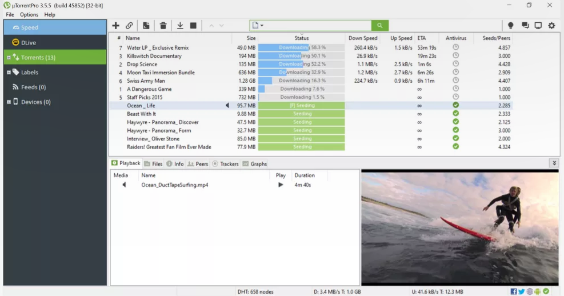The height and width of the screenshot is (296, 564).
Task: Click the lightbulb tips icon
Action: pyautogui.click(x=510, y=26)
